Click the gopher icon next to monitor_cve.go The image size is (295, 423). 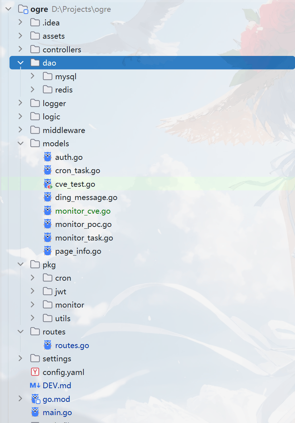point(48,211)
